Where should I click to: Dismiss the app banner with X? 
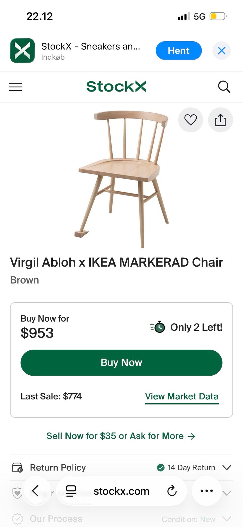(x=221, y=51)
